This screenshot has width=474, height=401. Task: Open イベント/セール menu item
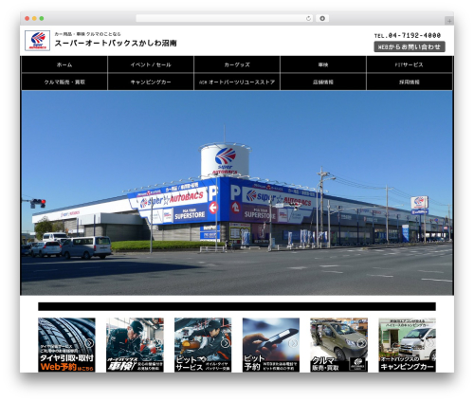point(151,64)
